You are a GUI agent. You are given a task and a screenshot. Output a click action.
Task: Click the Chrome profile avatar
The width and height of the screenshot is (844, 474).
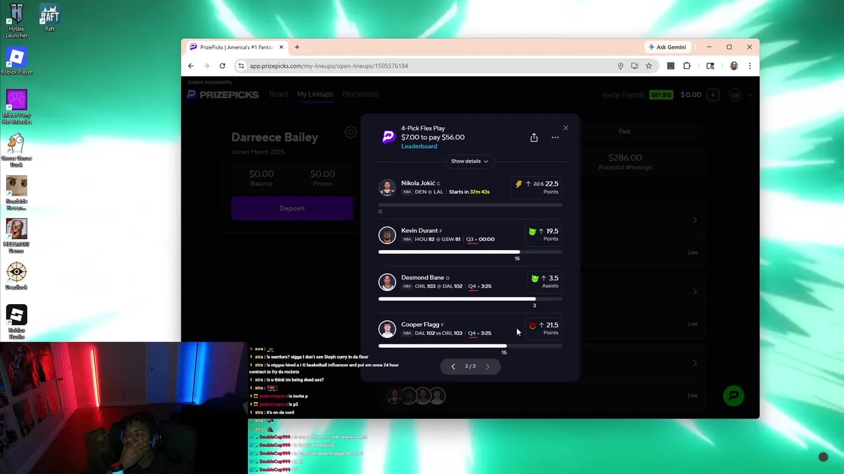[734, 66]
